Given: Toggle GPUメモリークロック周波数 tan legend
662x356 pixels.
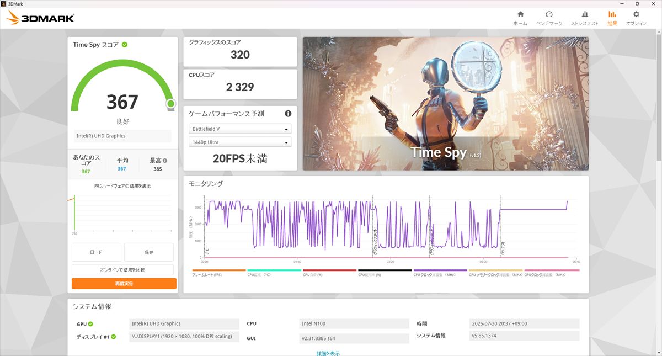Looking at the screenshot, I should [x=495, y=273].
